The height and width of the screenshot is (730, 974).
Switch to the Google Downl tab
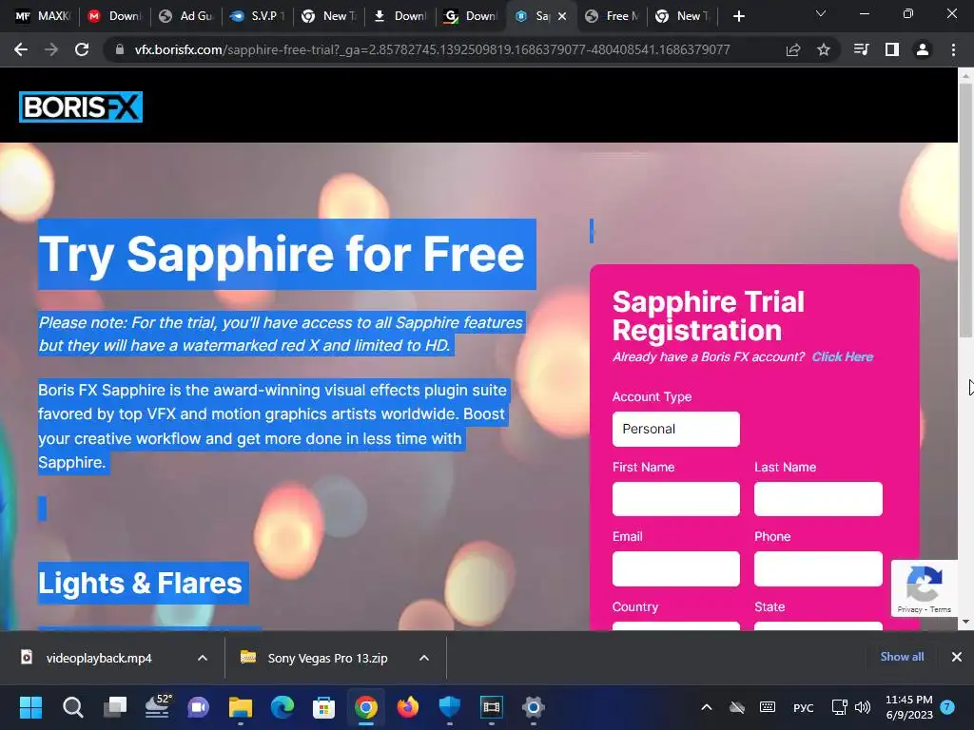tap(471, 16)
